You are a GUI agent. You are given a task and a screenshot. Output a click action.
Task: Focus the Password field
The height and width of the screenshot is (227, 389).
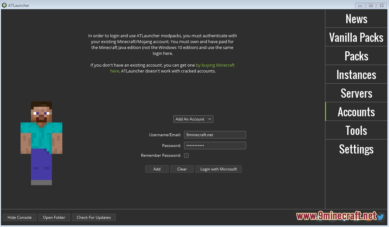coord(215,146)
